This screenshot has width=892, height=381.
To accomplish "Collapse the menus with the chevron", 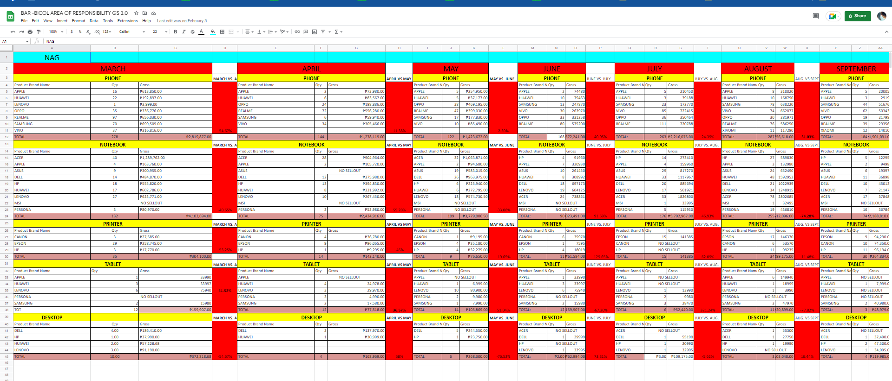I will point(885,32).
